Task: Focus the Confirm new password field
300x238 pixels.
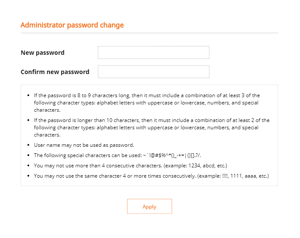Action: pos(153,71)
